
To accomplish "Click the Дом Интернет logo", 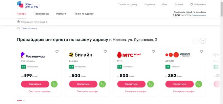I will click(28, 4).
